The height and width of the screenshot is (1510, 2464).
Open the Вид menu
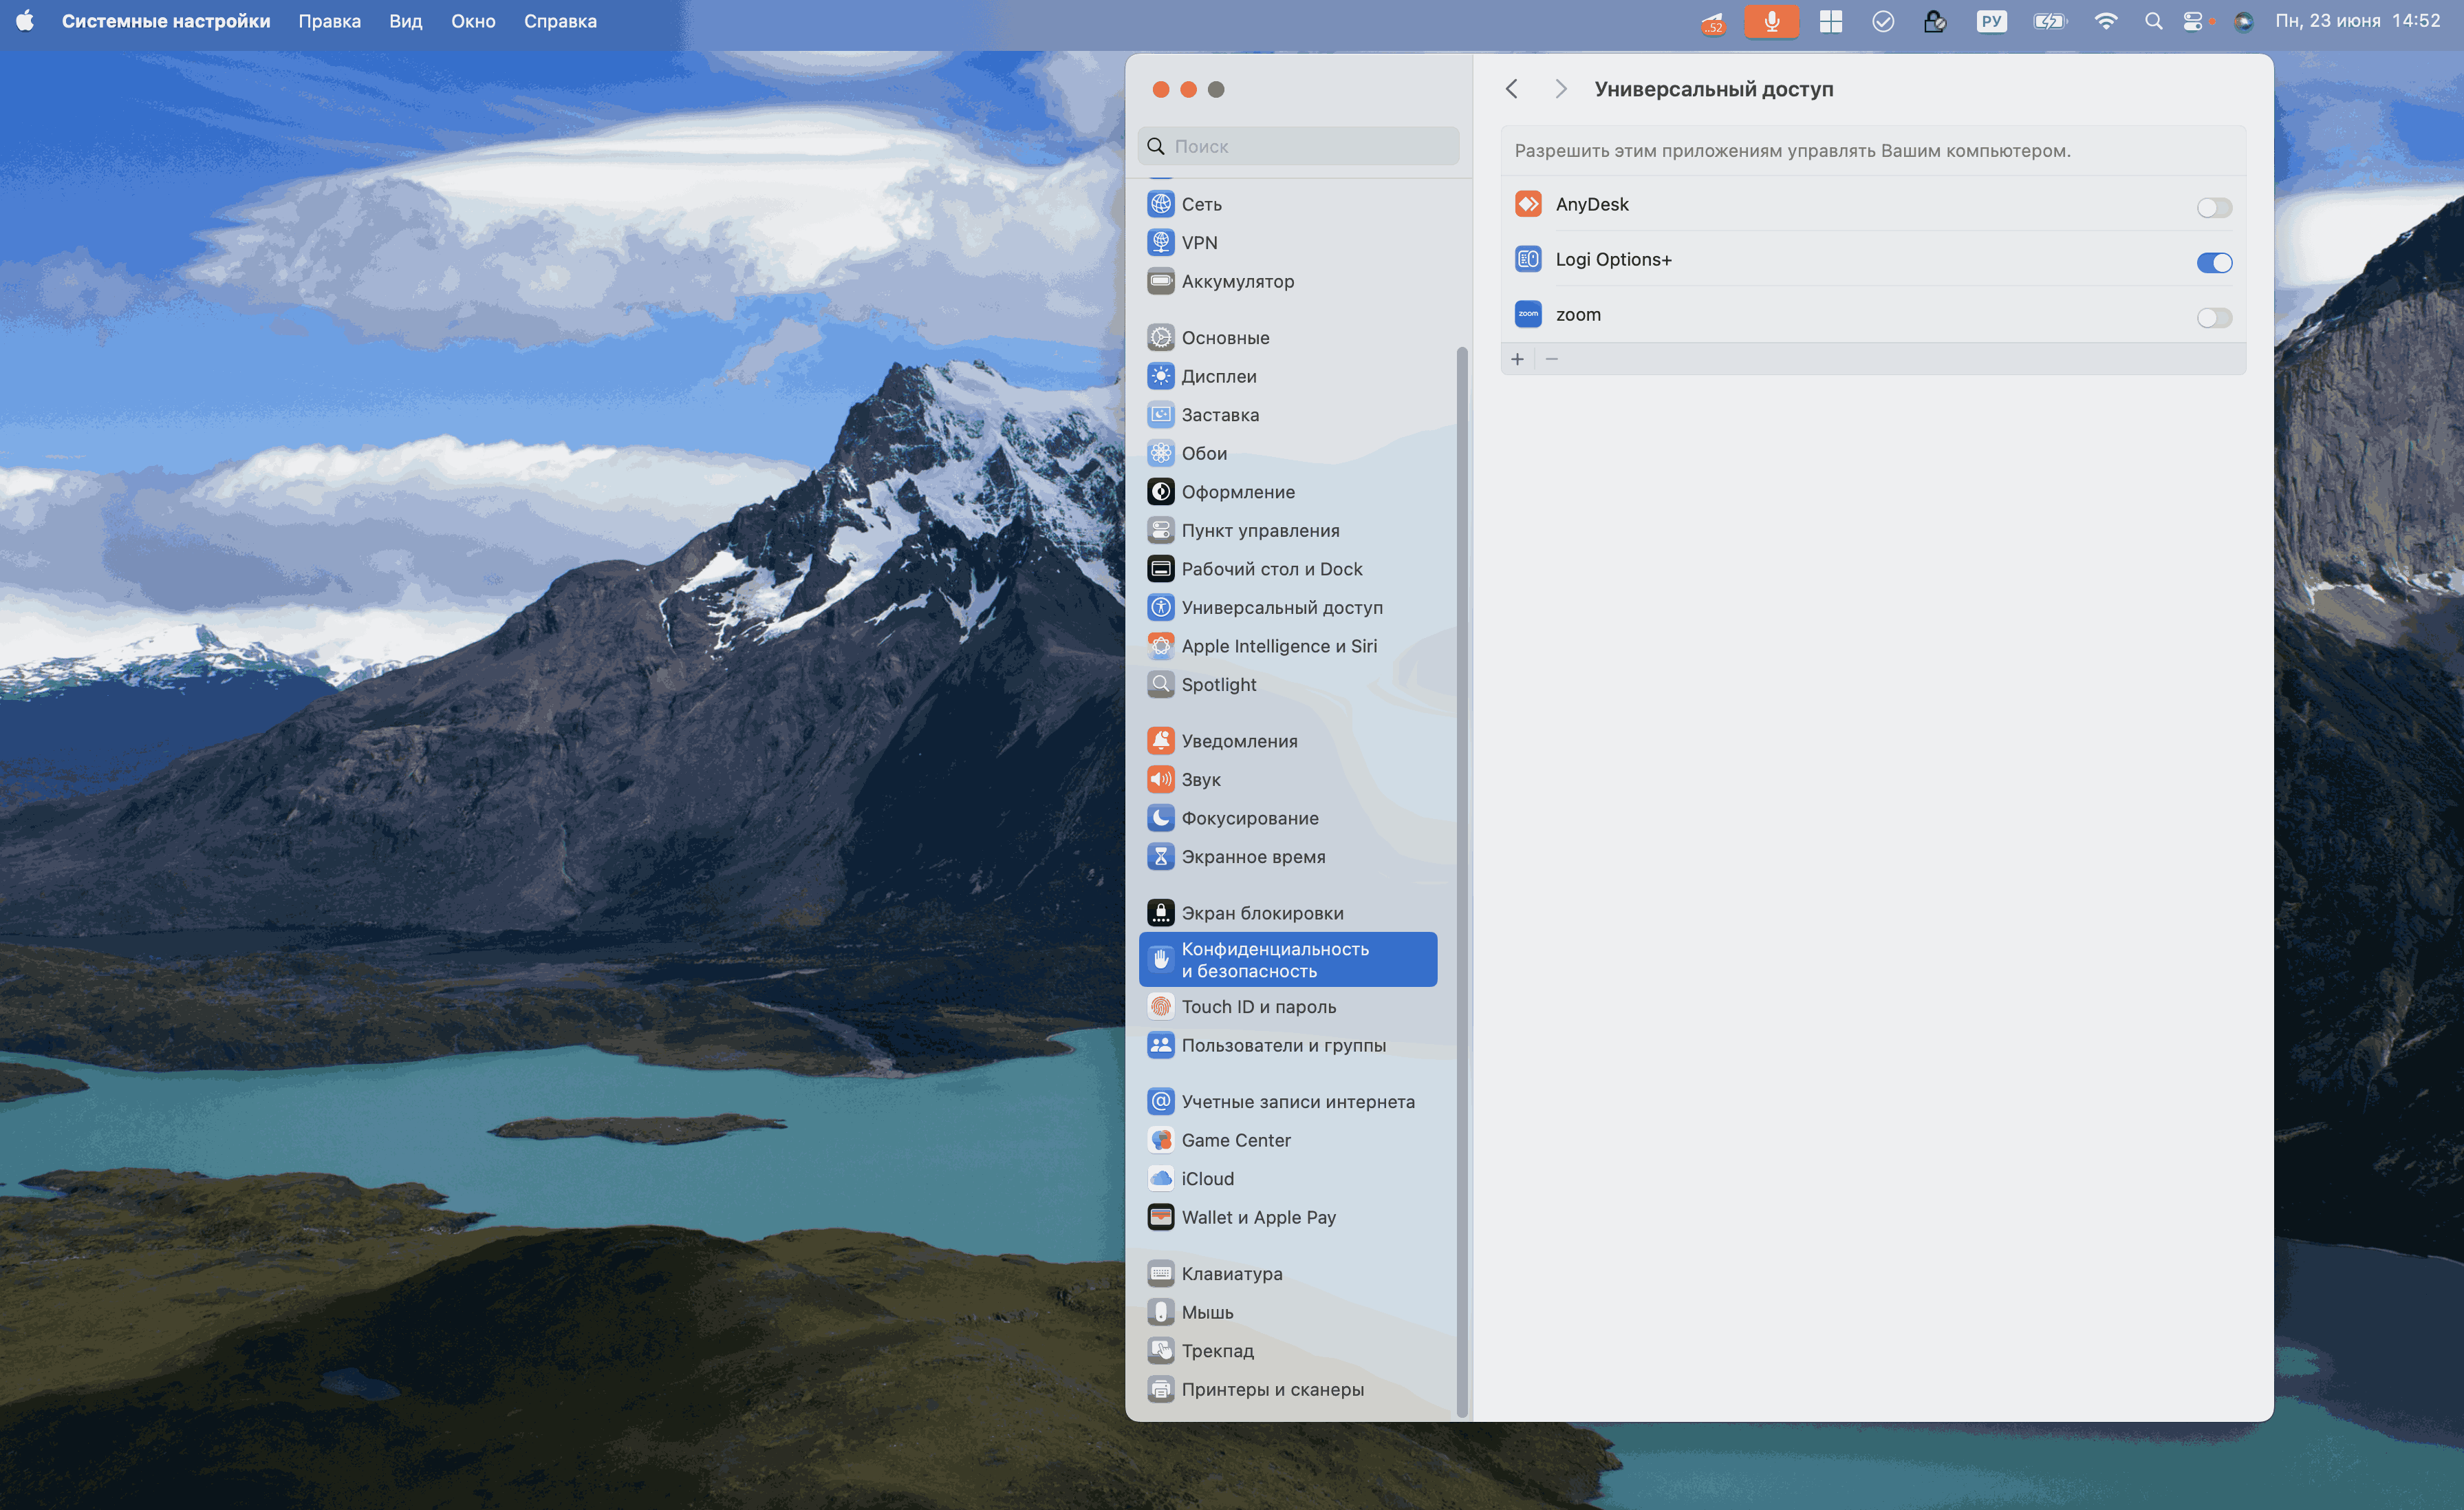405,21
